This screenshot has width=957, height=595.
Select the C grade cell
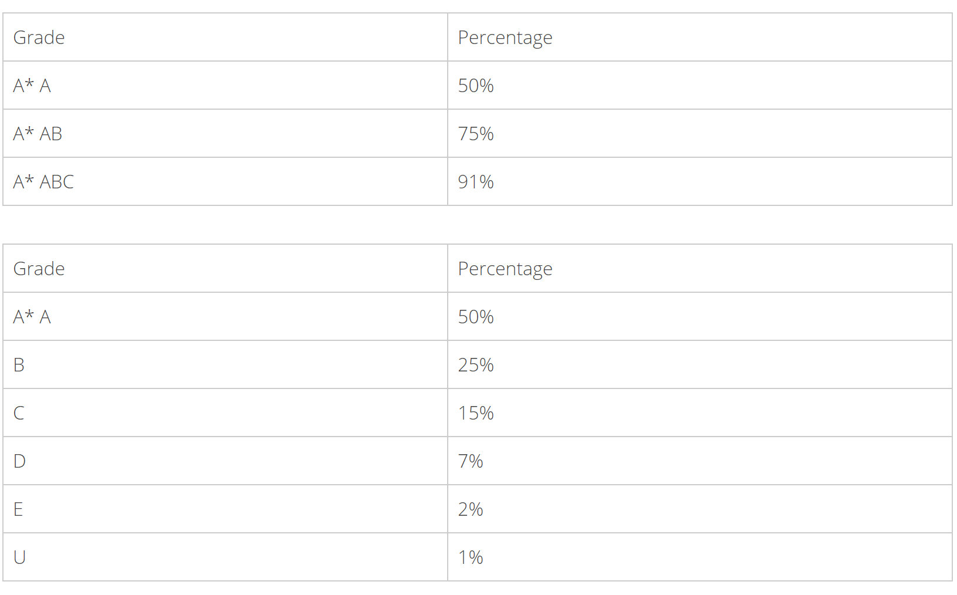[19, 413]
